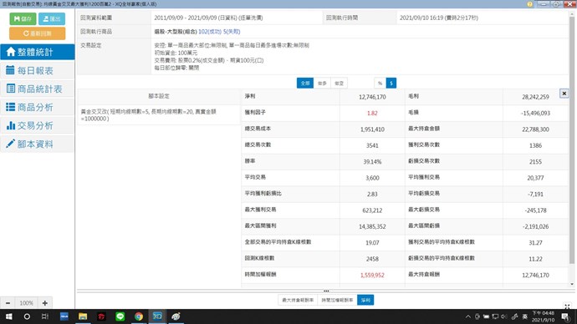This screenshot has width=577, height=324.
Task: Click the green 儲存 save button
Action: click(23, 18)
